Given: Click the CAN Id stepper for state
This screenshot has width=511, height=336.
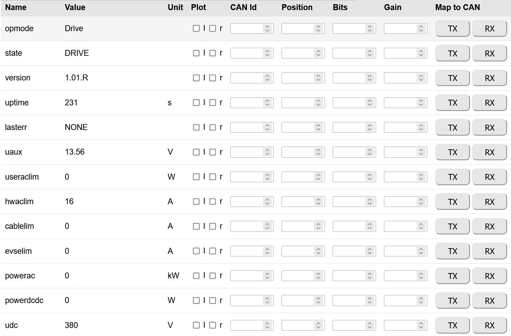Looking at the screenshot, I should 267,53.
